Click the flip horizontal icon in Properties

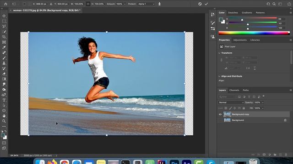(x=248, y=68)
